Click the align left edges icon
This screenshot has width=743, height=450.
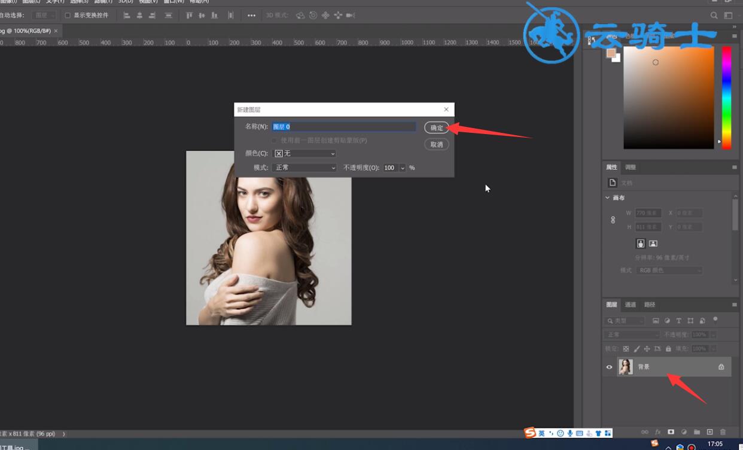coord(127,15)
